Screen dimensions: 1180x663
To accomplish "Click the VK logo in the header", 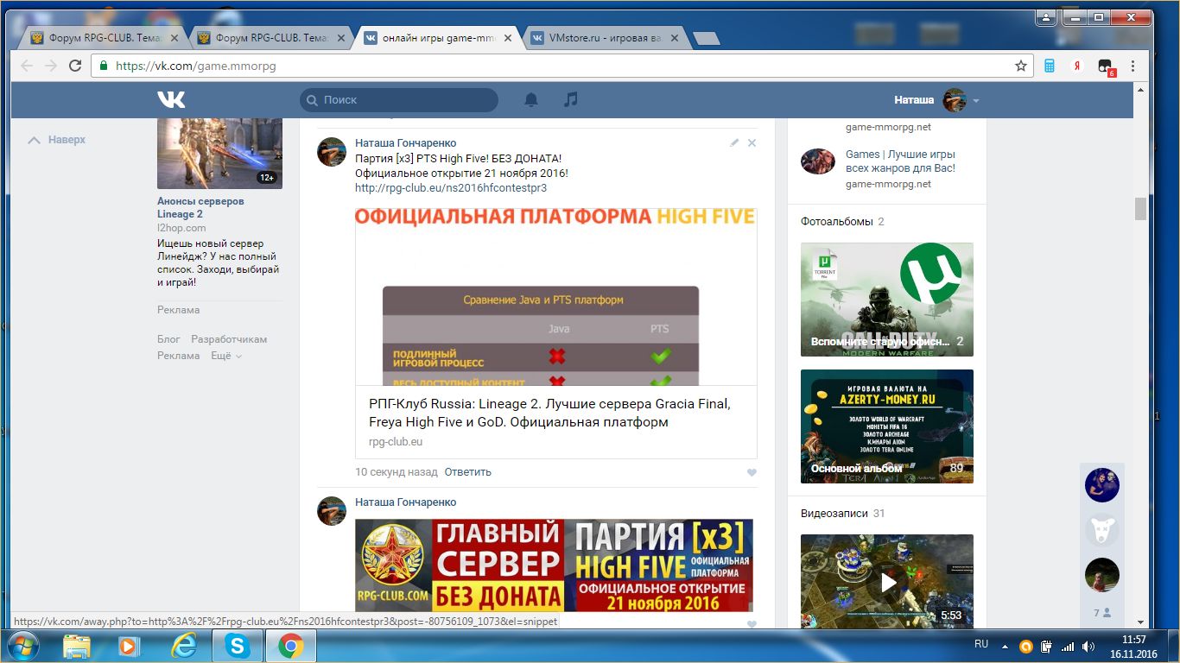I will click(171, 99).
